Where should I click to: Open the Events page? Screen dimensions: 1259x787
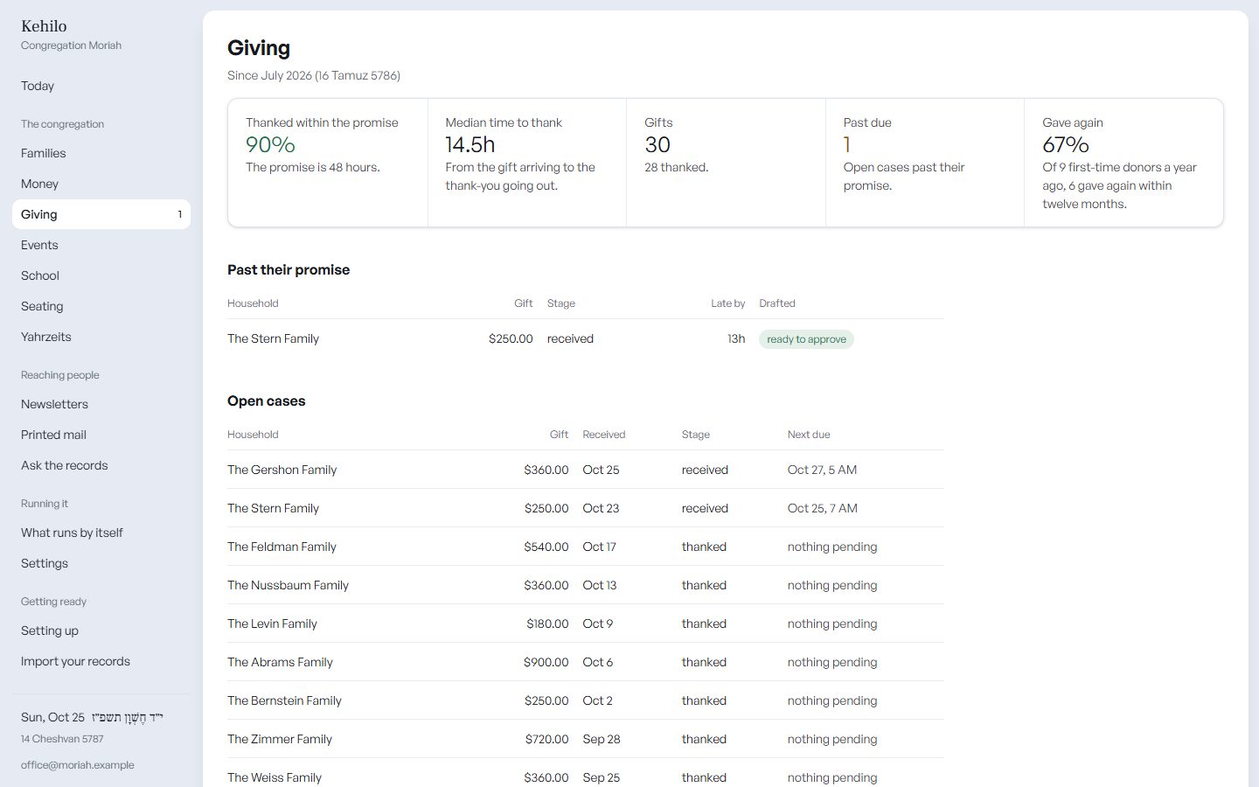coord(101,245)
